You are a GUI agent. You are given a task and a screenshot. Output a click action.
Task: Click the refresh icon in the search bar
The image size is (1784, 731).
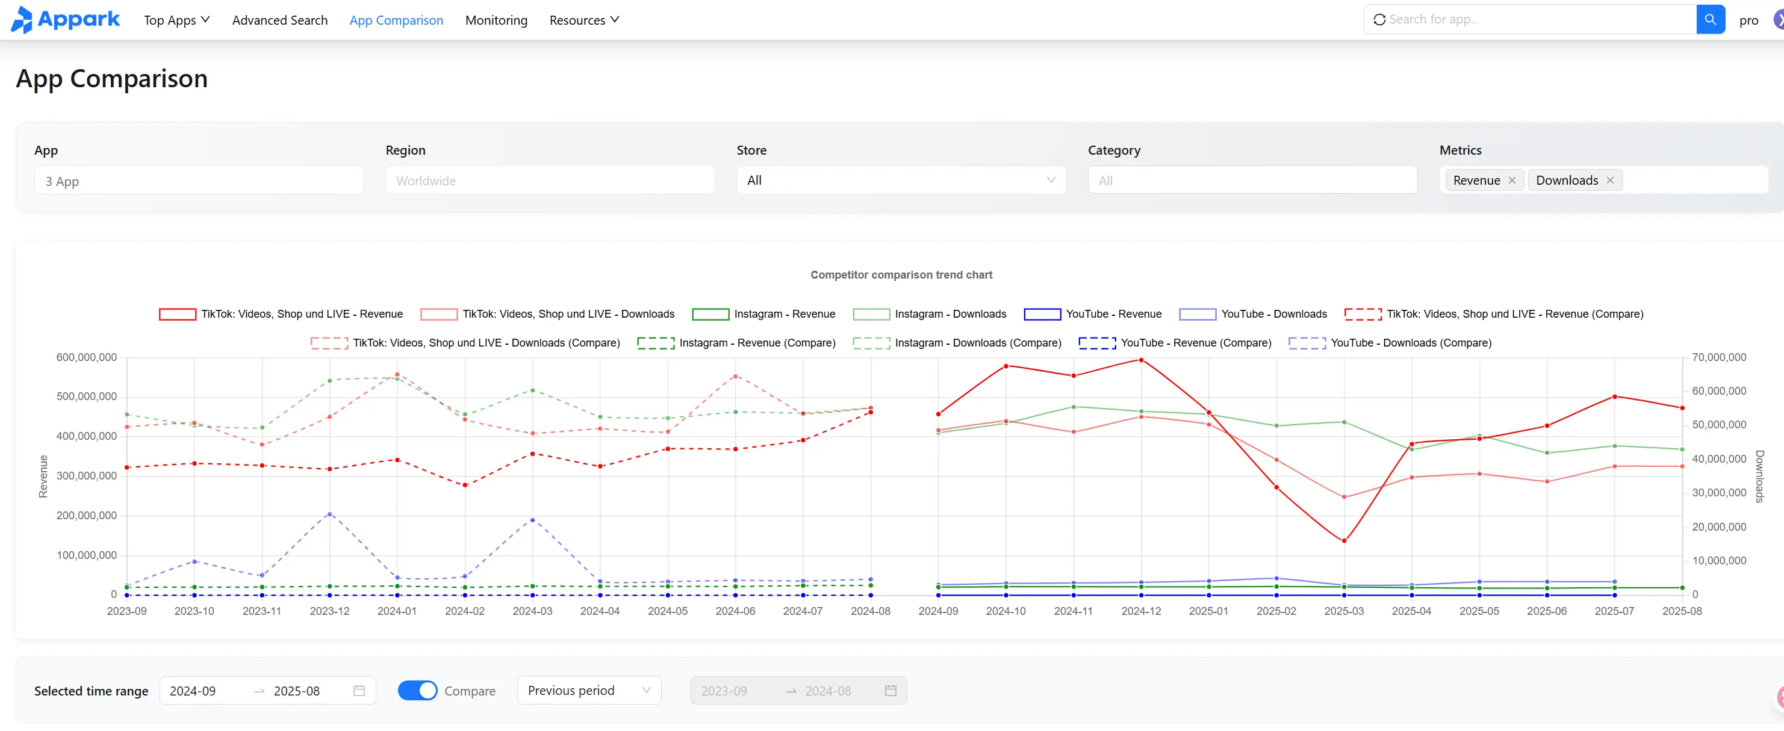tap(1379, 19)
